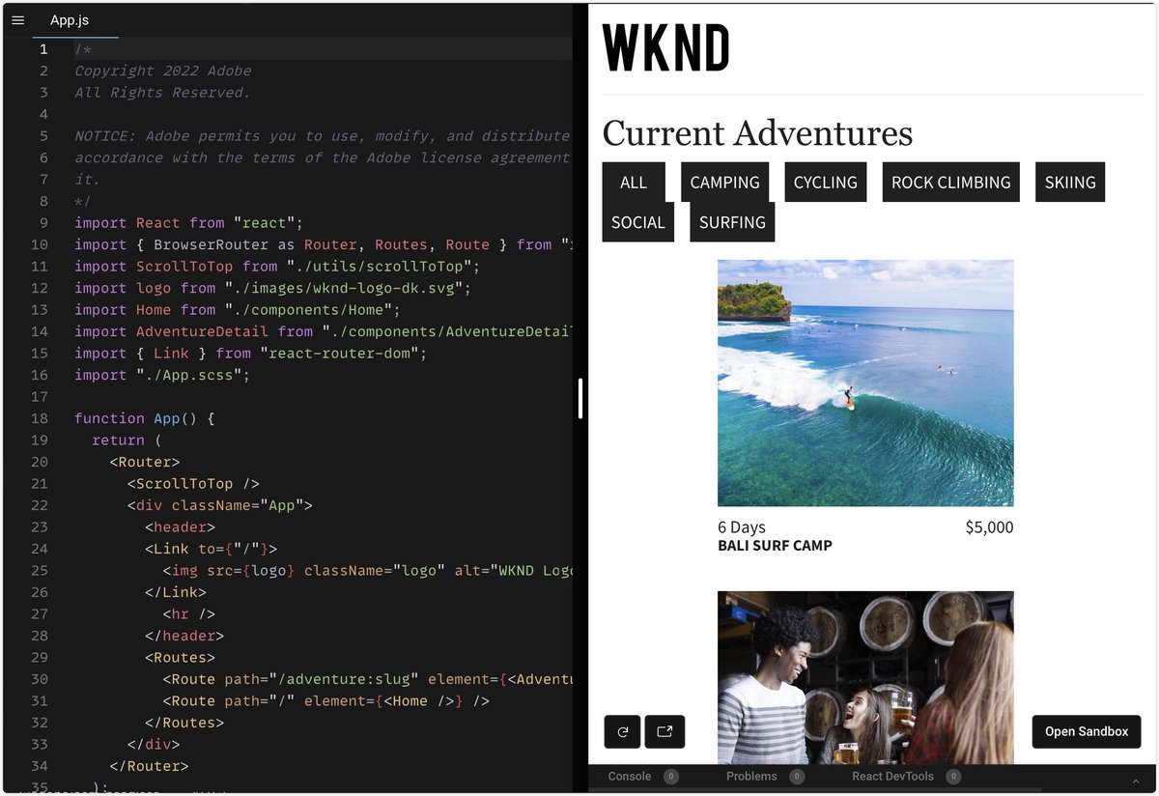Filter adventures by CAMPING
This screenshot has height=796, width=1159.
tap(724, 182)
